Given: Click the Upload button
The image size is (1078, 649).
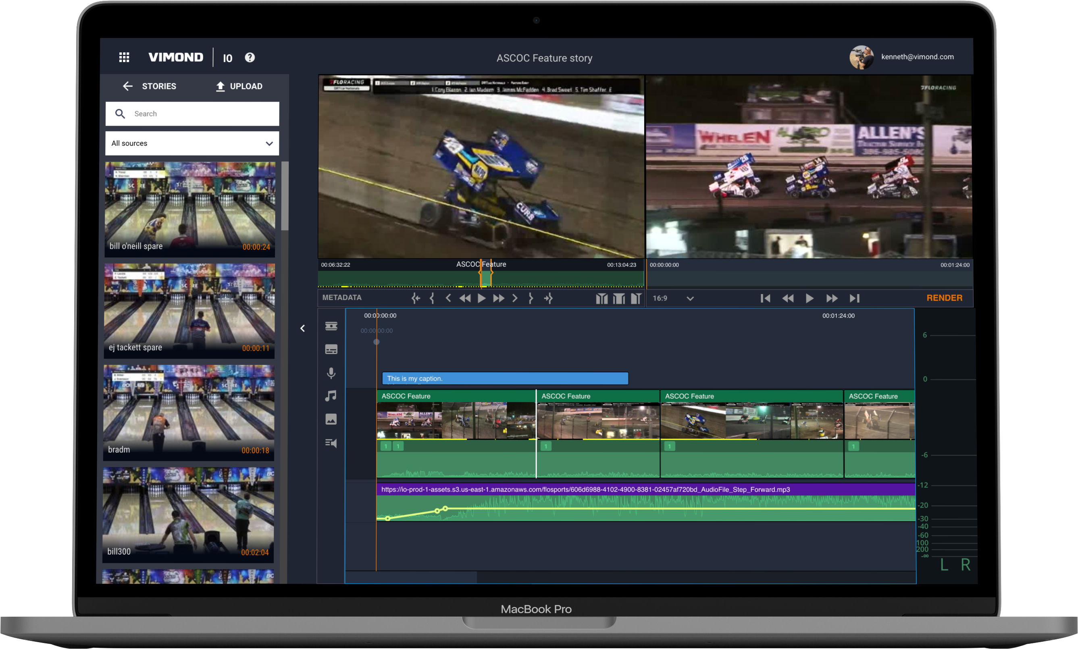Looking at the screenshot, I should pos(239,86).
